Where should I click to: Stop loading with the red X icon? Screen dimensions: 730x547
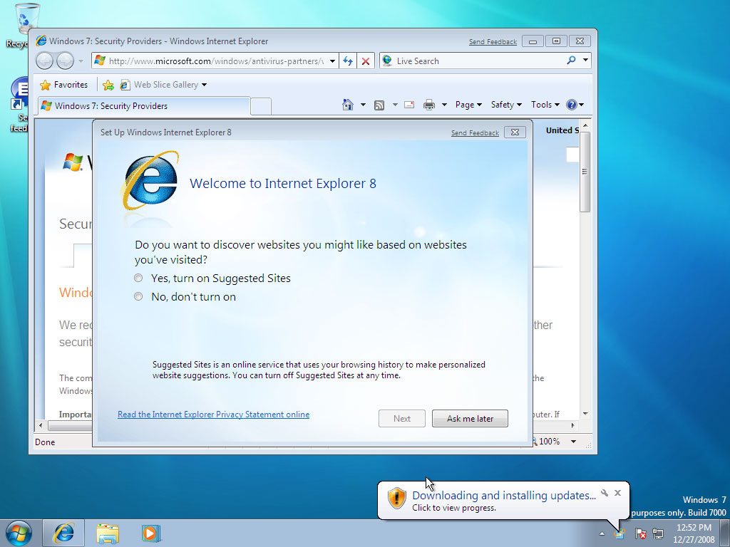click(x=366, y=61)
